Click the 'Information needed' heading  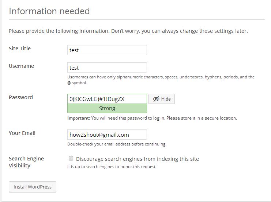(49, 11)
